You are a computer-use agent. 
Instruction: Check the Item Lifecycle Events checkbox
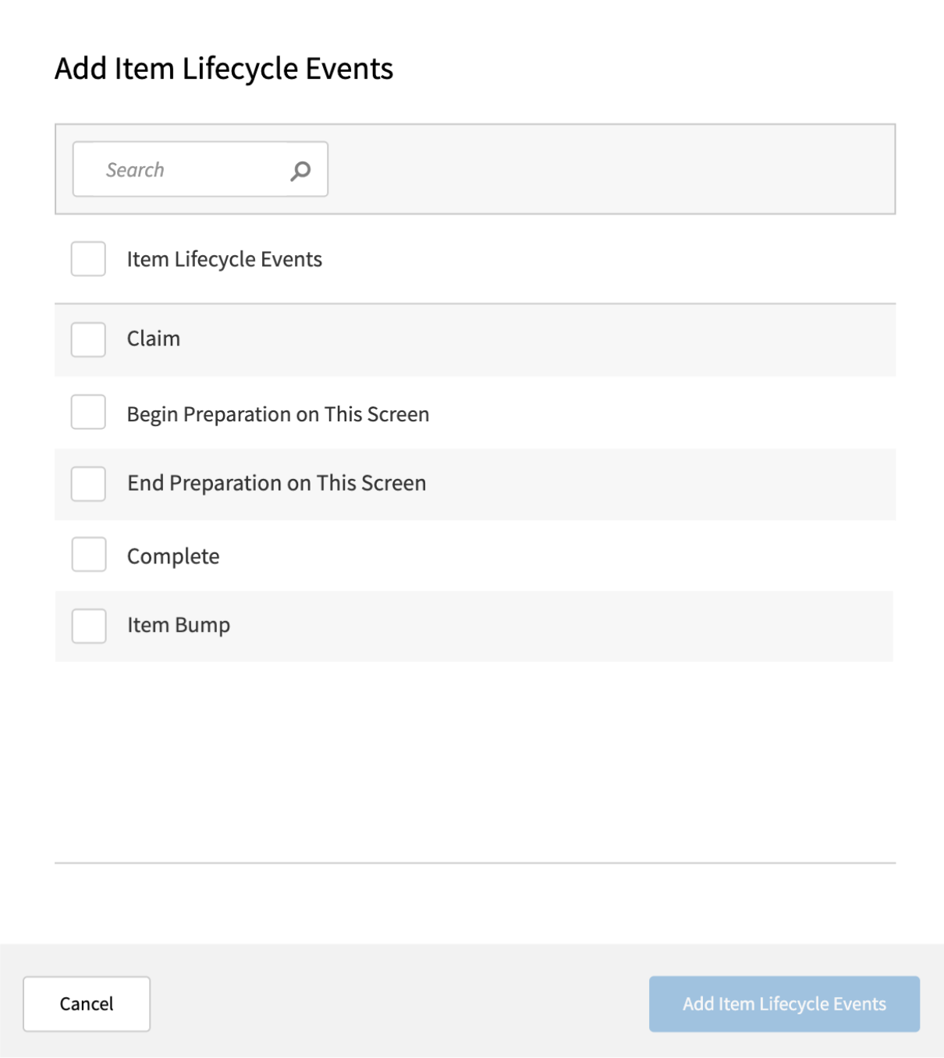[88, 258]
